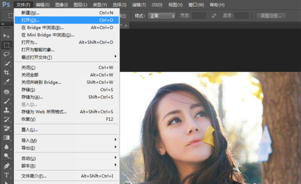The width and height of the screenshot is (301, 184).
Task: Click the 调整边缘... button
Action: (x=271, y=16)
